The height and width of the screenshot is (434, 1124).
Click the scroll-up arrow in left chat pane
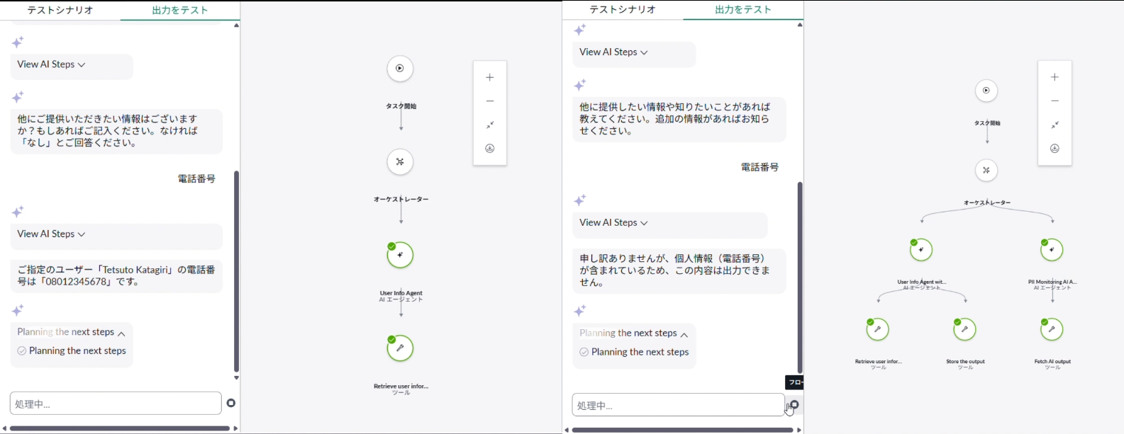pos(236,25)
